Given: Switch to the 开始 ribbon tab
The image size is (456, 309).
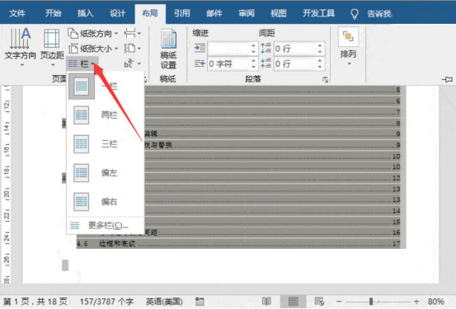Looking at the screenshot, I should [x=54, y=13].
